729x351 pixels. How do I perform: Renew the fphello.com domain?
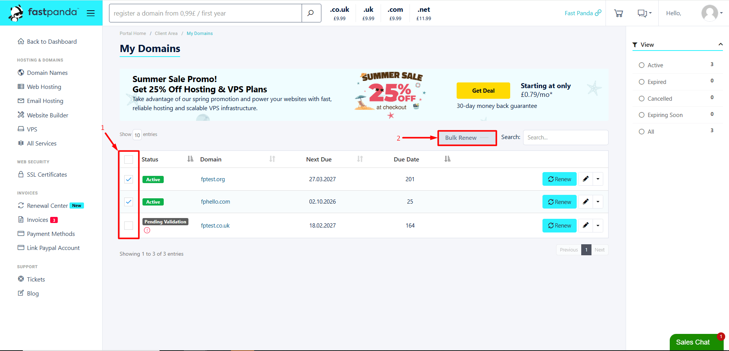coord(560,202)
